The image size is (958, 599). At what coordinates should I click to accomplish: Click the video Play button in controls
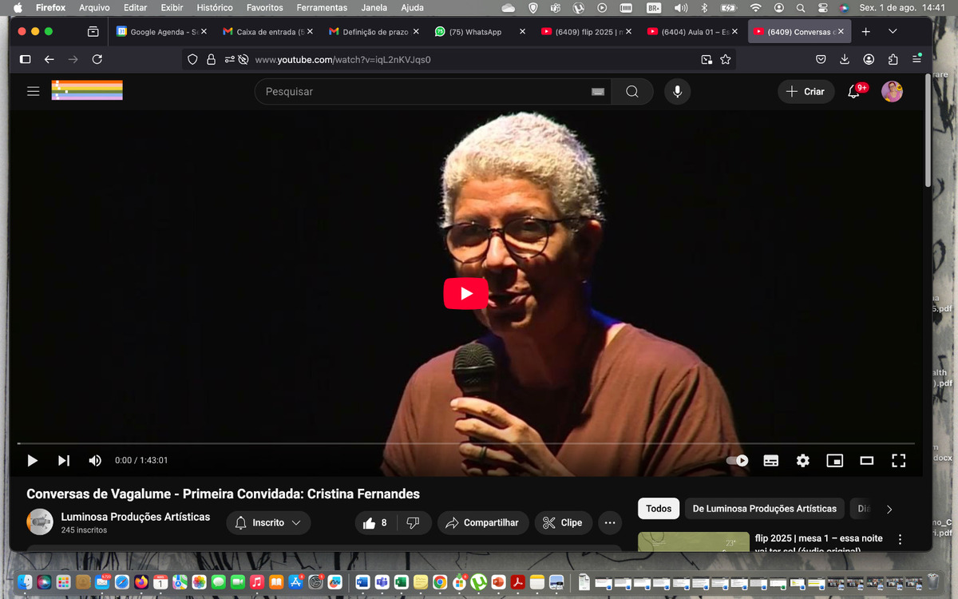[32, 461]
